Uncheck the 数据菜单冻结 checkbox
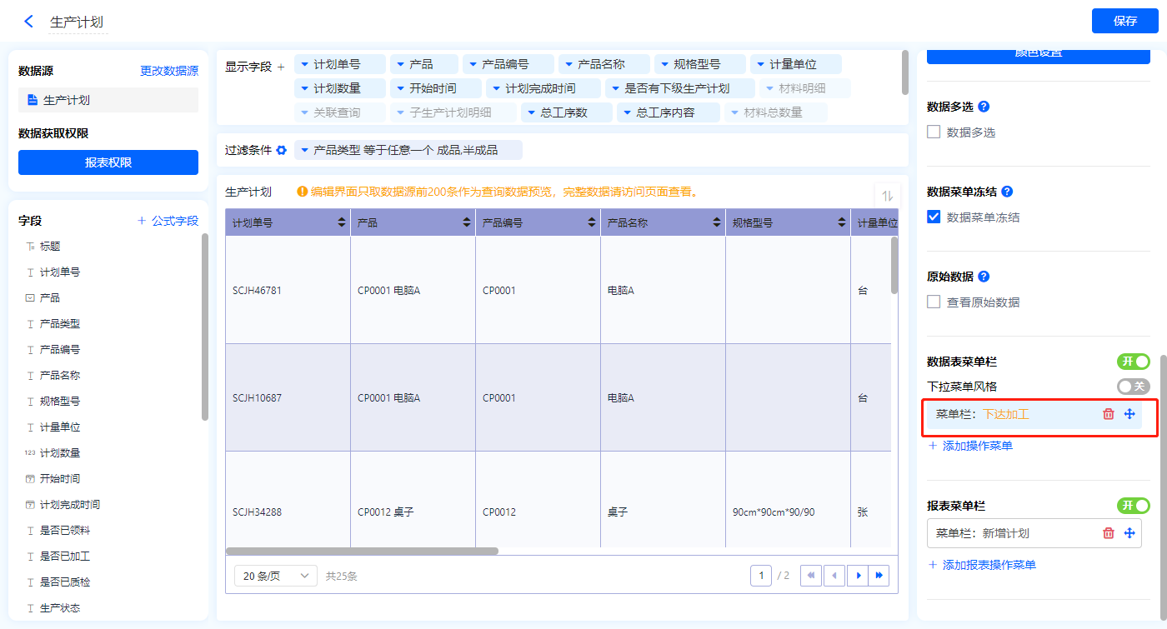This screenshot has width=1167, height=629. pyautogui.click(x=934, y=217)
